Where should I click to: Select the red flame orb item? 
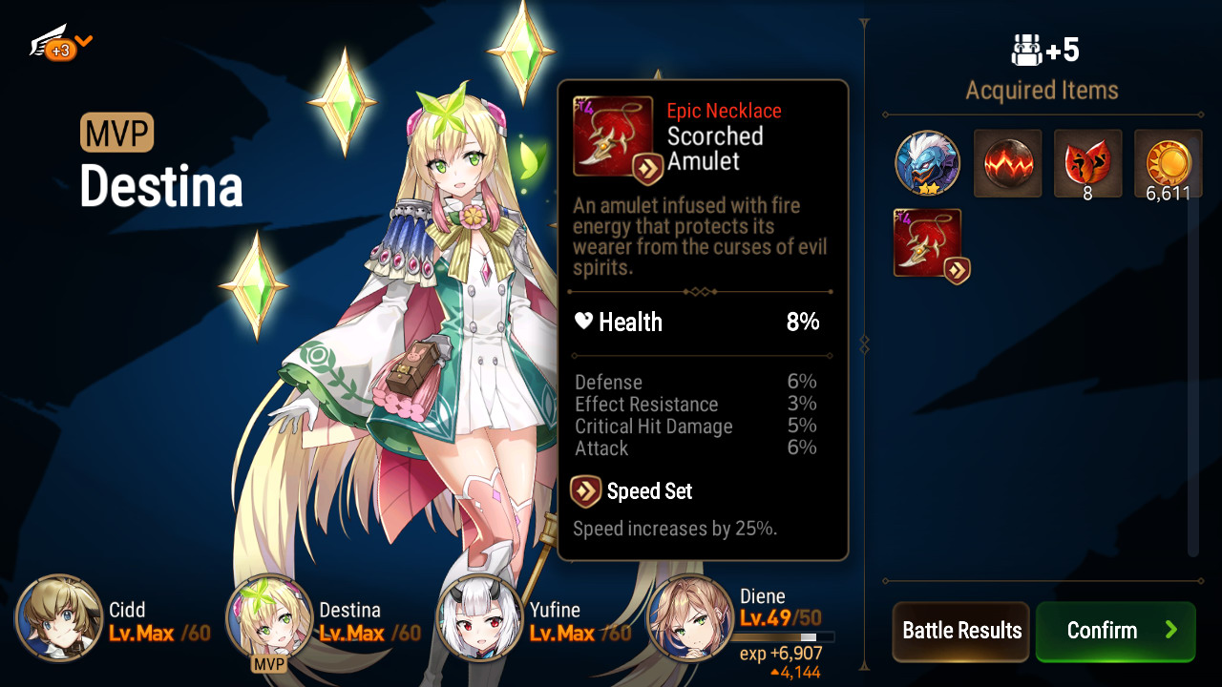[x=1007, y=163]
